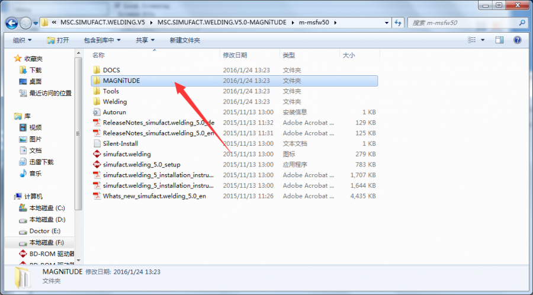533x295 pixels.
Task: Click the 打开 toolbar button
Action: pyautogui.click(x=58, y=40)
